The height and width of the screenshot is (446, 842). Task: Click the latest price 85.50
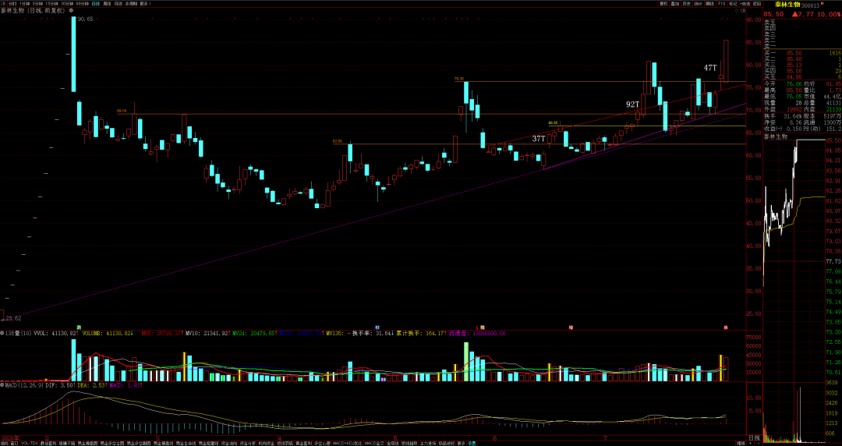pyautogui.click(x=773, y=14)
